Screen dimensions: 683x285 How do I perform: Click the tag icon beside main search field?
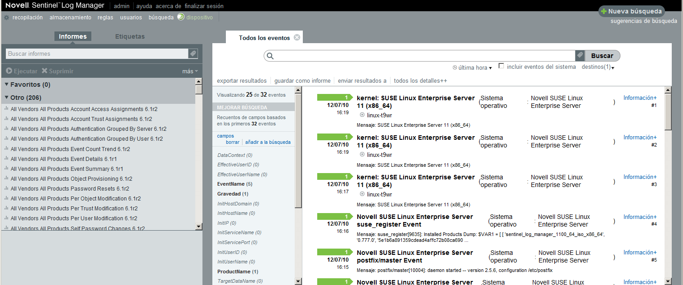(x=580, y=56)
